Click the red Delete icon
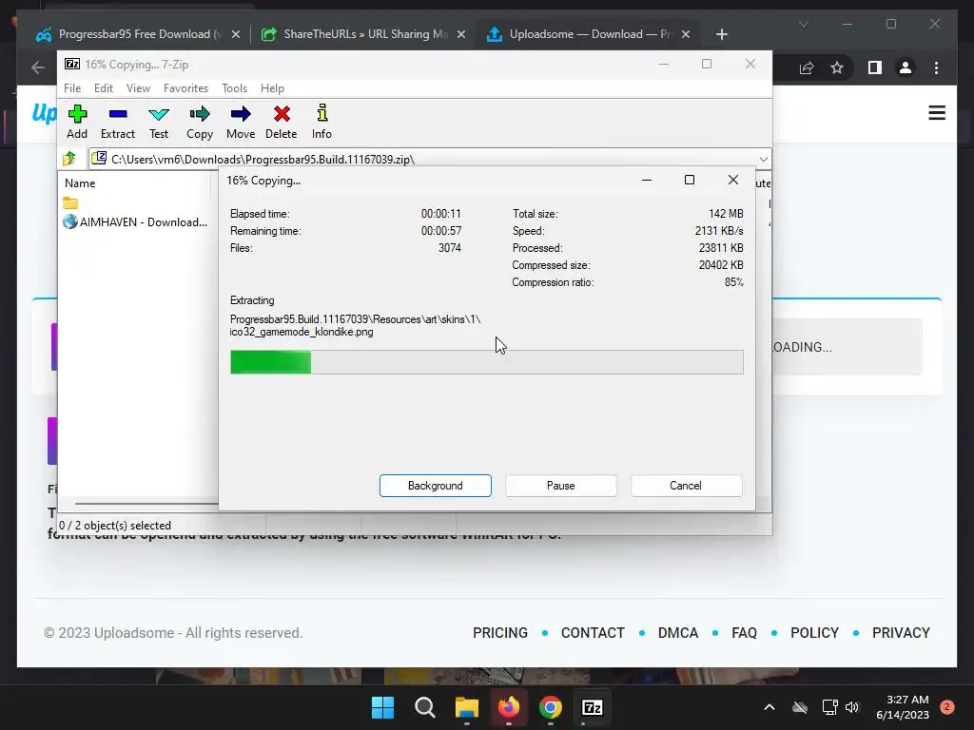Viewport: 974px width, 730px height. 282,122
